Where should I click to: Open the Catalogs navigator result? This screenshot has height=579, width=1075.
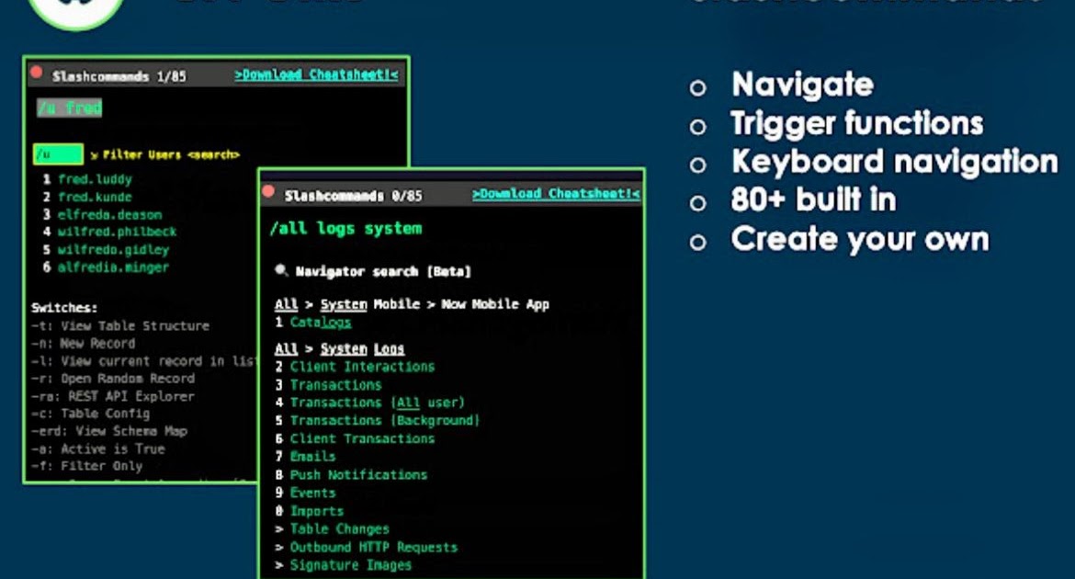click(x=320, y=323)
